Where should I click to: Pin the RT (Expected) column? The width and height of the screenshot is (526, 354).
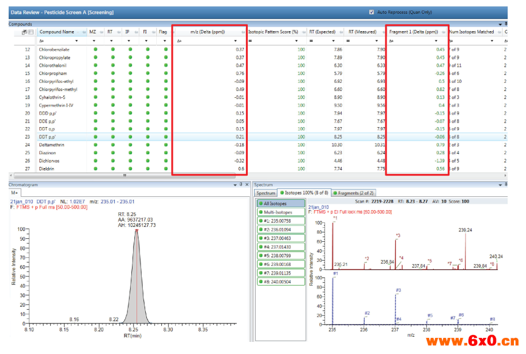coord(341,32)
